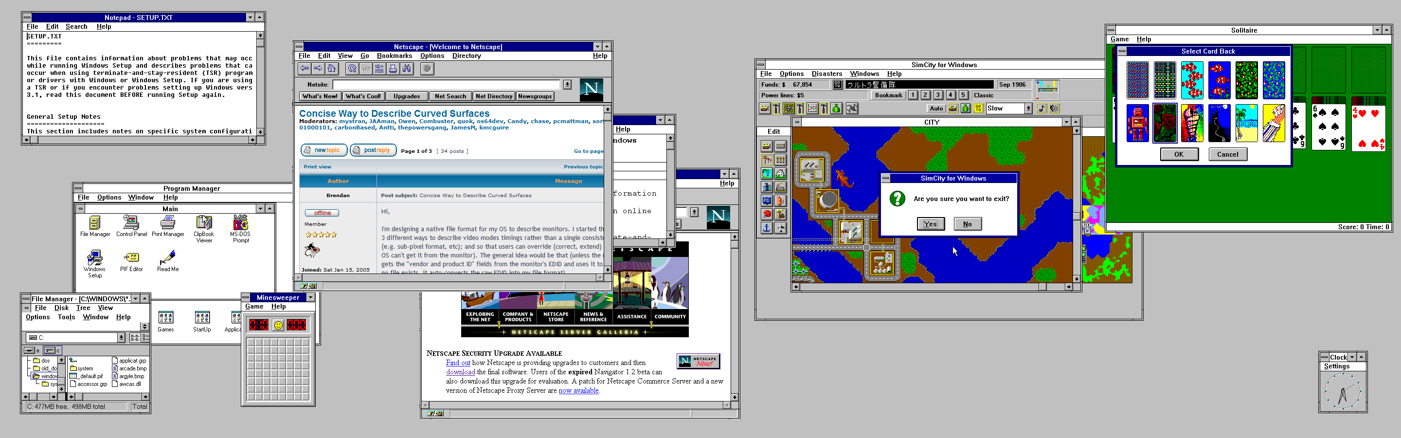Open the Netsite address dropdown arrow
Image resolution: width=1401 pixels, height=438 pixels.
click(567, 84)
